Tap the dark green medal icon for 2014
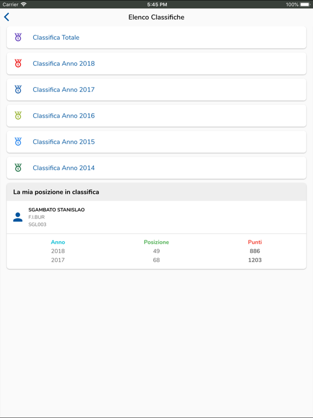 (18, 168)
